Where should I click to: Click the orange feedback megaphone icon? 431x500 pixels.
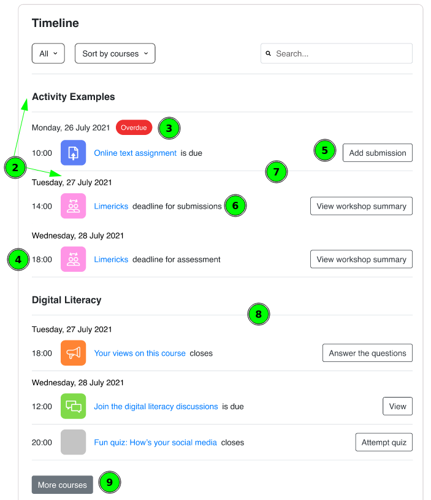click(x=74, y=353)
